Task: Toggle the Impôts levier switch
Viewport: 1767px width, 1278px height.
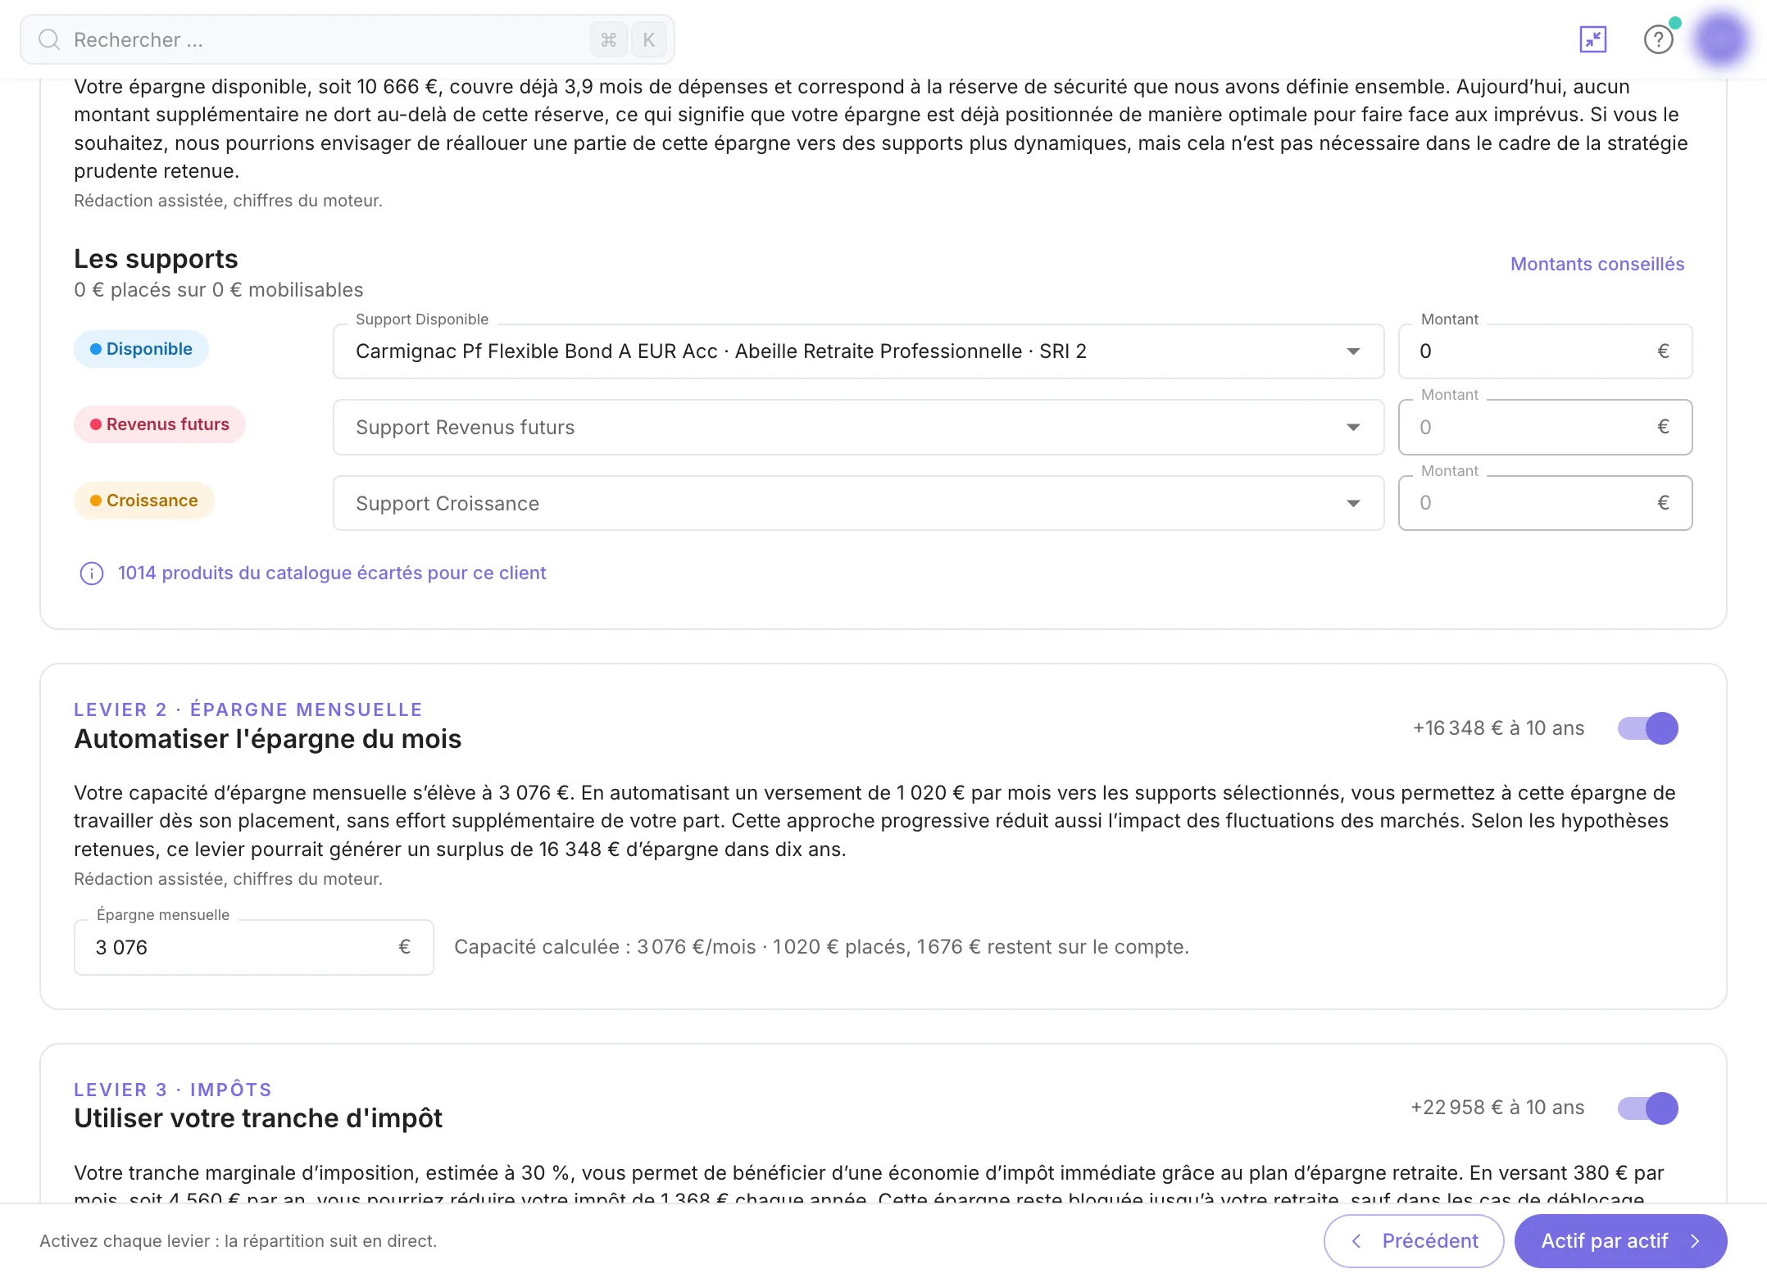Action: click(x=1647, y=1108)
